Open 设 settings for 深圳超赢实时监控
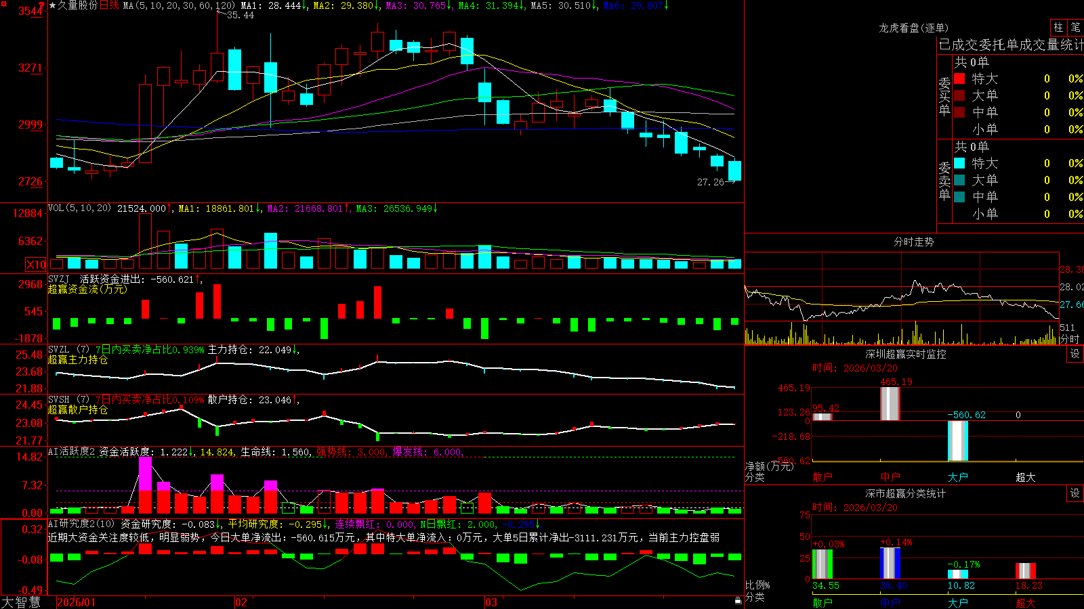 click(1075, 354)
